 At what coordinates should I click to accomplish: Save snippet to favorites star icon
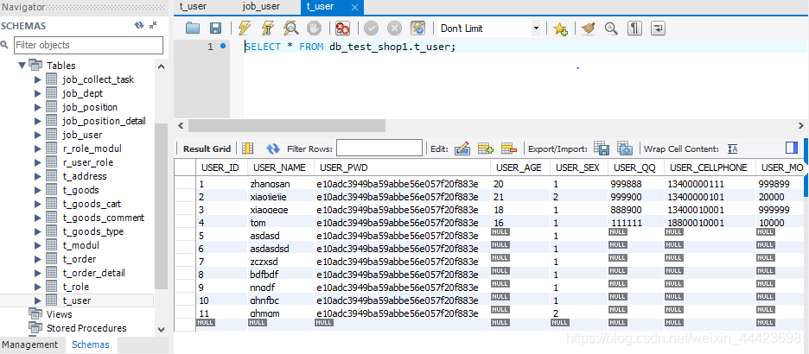560,28
